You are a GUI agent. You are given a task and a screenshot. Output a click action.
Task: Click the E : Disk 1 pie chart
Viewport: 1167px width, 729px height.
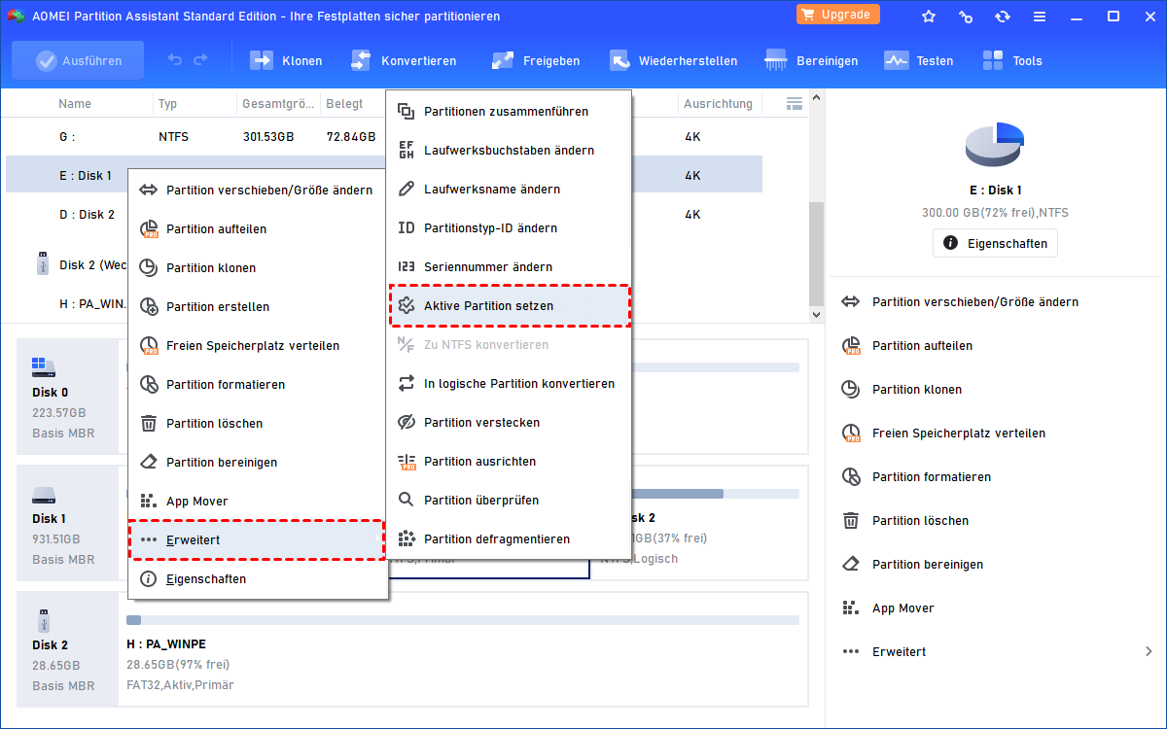pyautogui.click(x=994, y=145)
